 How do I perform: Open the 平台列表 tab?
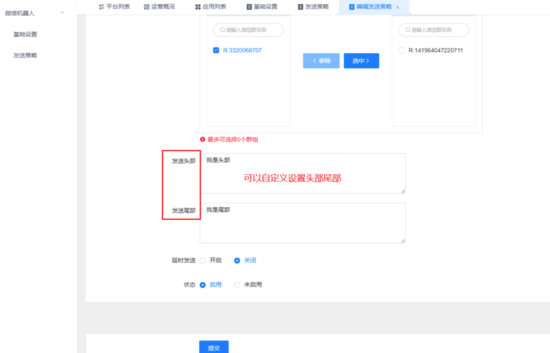point(114,7)
